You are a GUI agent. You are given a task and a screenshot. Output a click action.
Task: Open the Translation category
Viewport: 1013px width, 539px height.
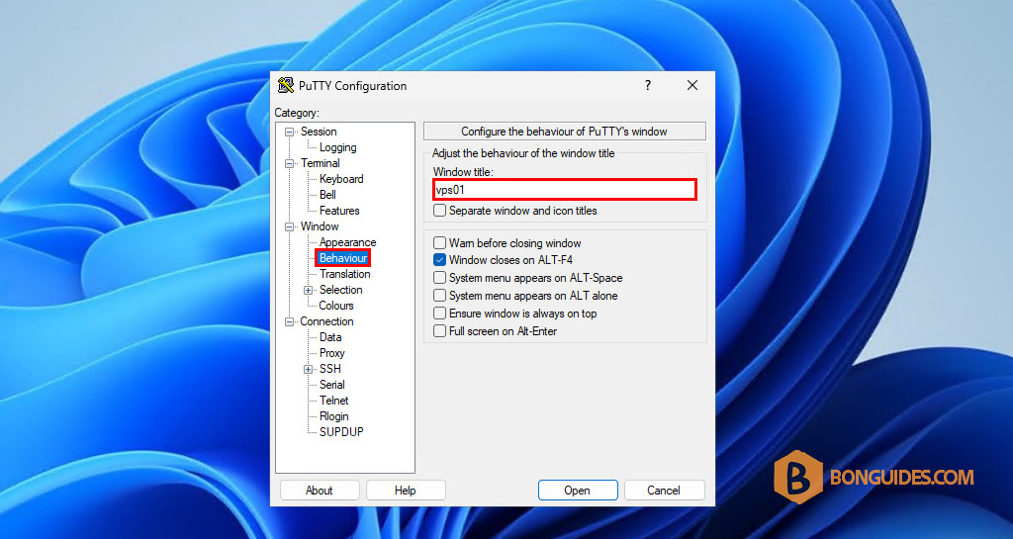[345, 274]
